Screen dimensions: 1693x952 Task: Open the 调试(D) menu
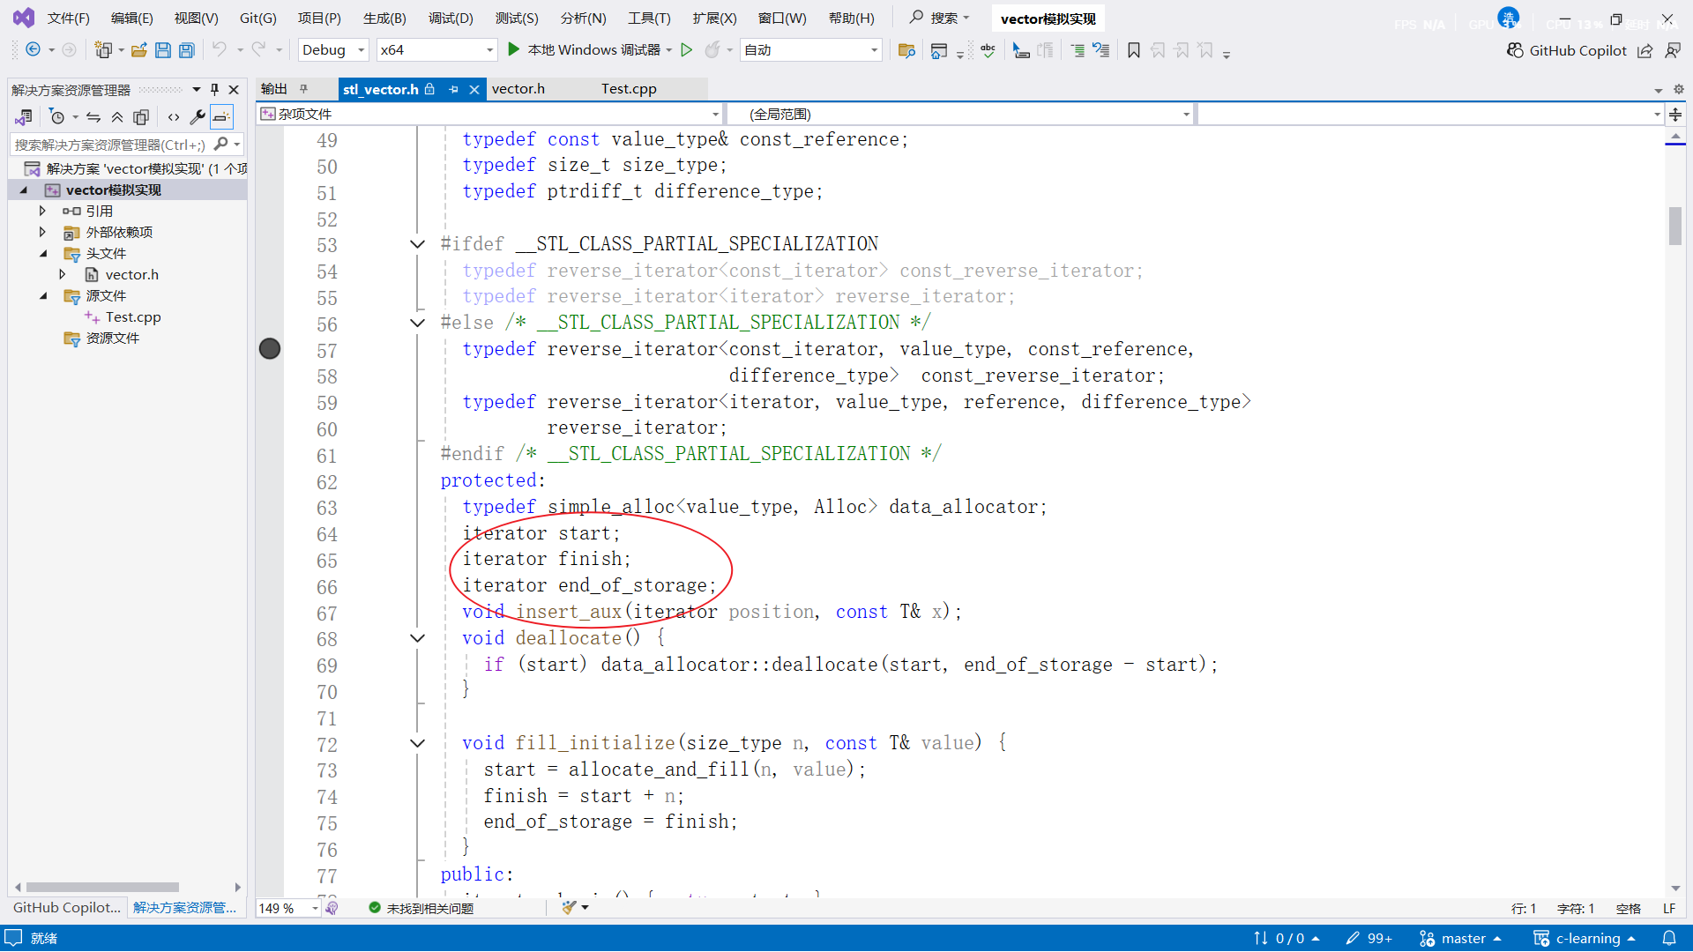pos(450,18)
